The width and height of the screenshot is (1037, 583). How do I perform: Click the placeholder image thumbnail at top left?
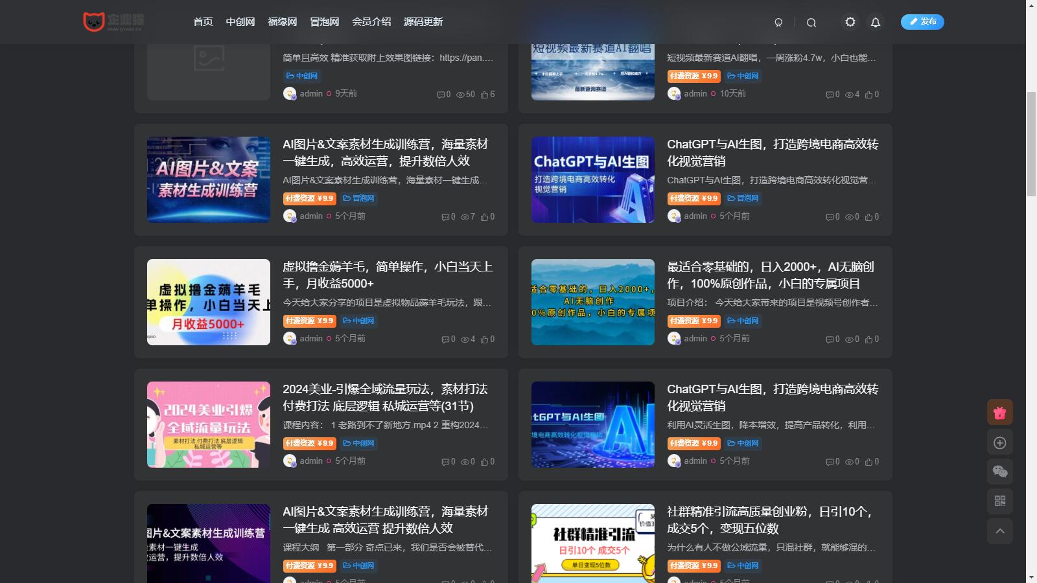209,71
